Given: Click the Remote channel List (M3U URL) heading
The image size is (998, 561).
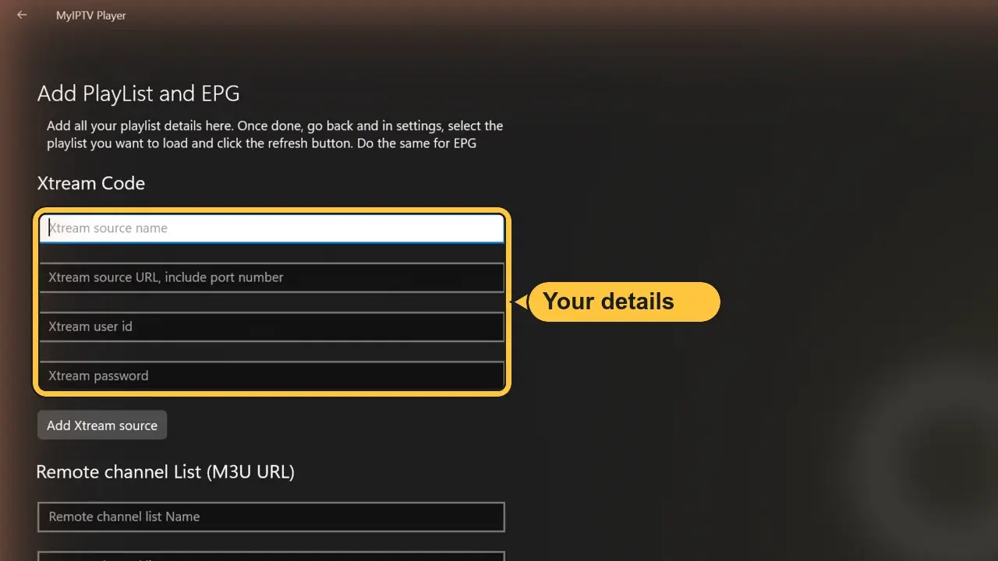Looking at the screenshot, I should [165, 471].
